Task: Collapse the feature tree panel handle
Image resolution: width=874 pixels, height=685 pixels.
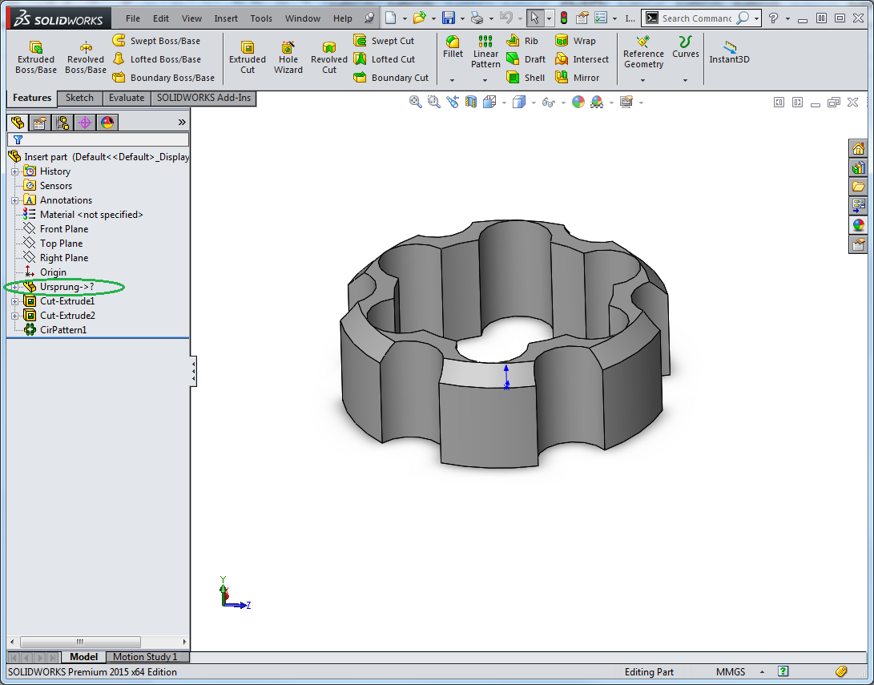Action: [x=193, y=372]
